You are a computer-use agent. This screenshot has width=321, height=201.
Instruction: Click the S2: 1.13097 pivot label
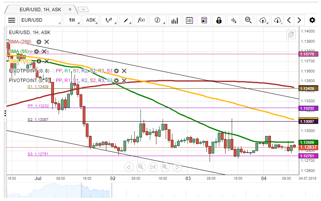click(x=38, y=120)
